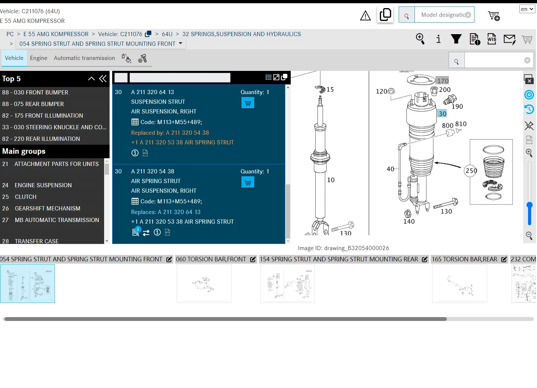Edit 154 SPRING STRUT REAR subgroup icon
537x388 pixels.
425,259
